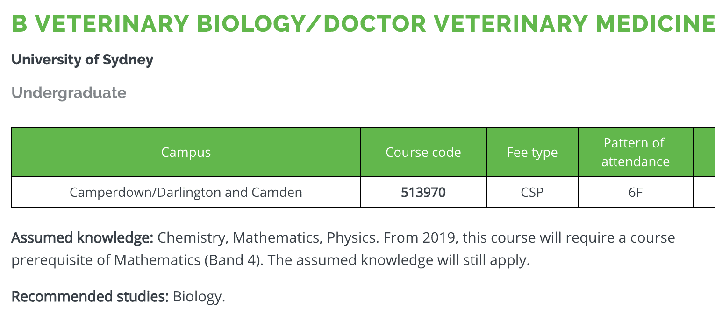Screen dimensions: 715x321
Task: Click the empty cell right of 6F
Action: (704, 192)
